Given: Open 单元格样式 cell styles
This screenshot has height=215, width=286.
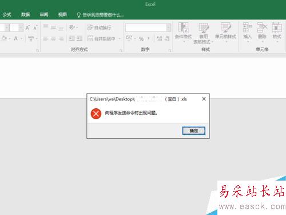Looking at the screenshot, I should (226, 32).
